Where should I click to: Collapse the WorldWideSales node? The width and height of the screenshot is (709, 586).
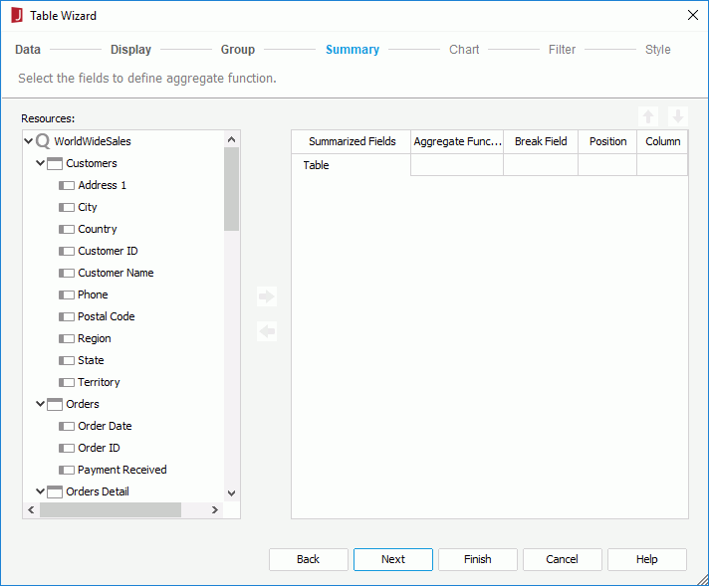pos(28,141)
